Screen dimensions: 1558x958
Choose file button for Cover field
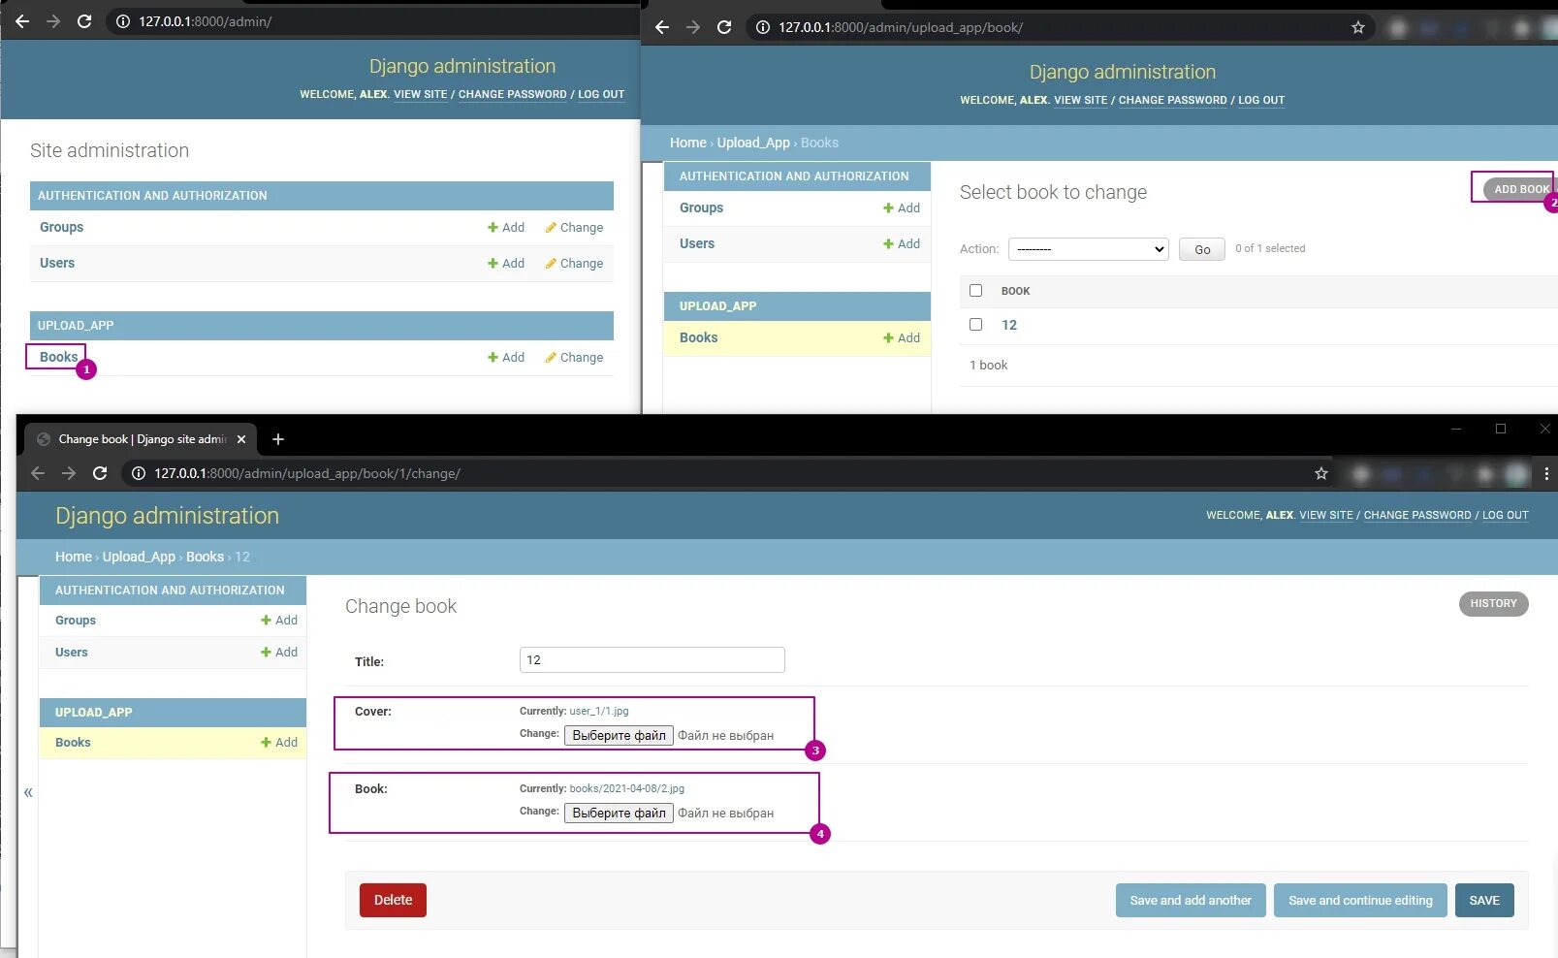[619, 735]
